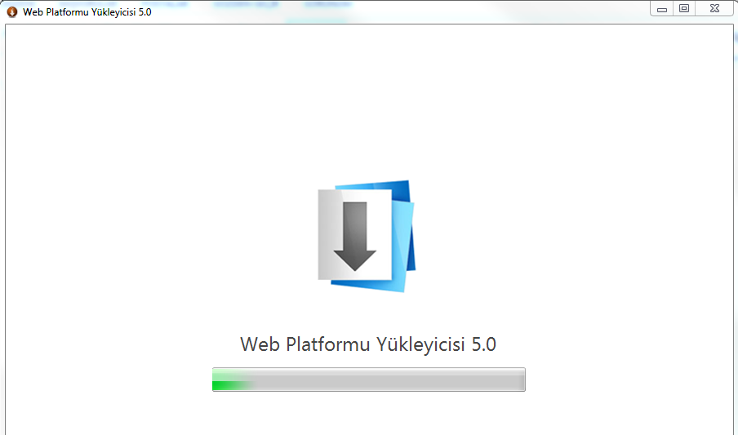Click the large "Web Platformu Yükleyicisi 5.0" heading
This screenshot has width=738, height=435.
[x=368, y=344]
